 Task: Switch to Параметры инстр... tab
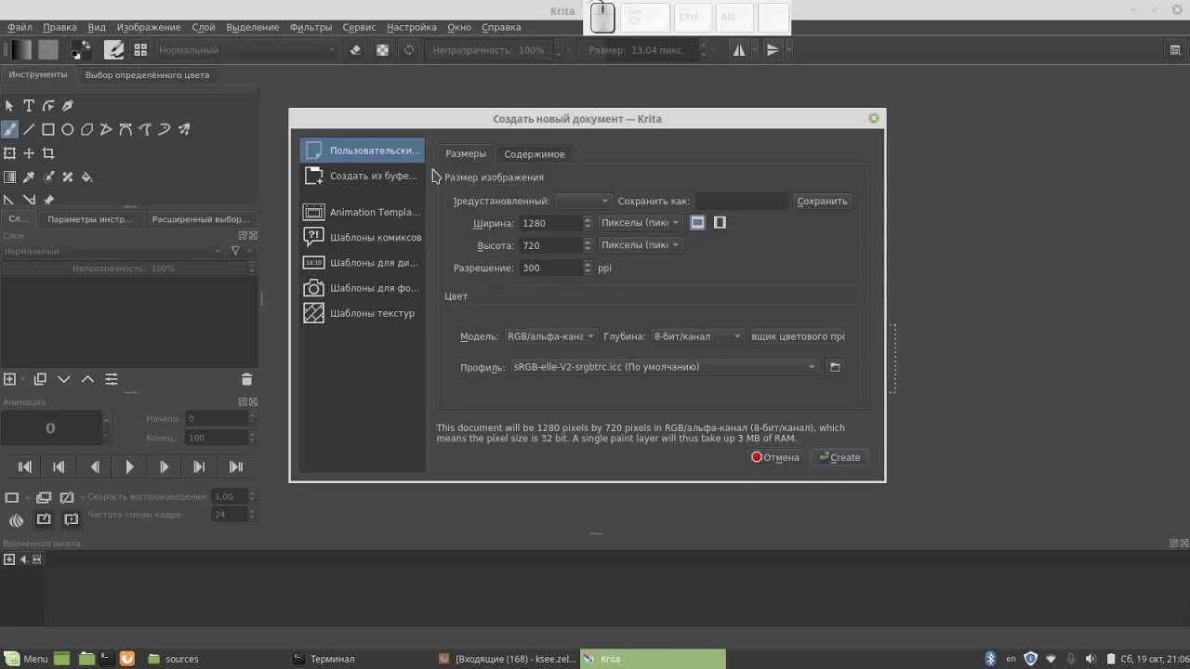(90, 219)
